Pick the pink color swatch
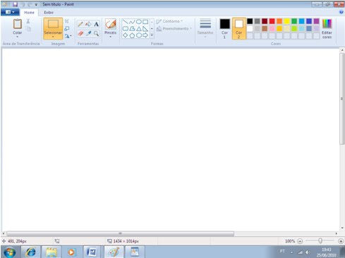 pos(272,29)
